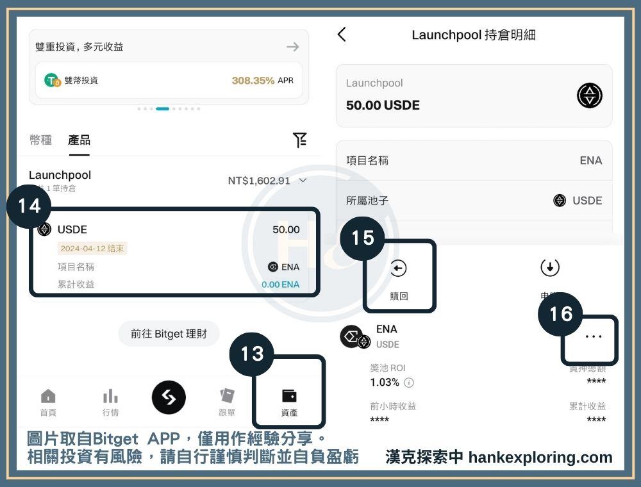Tap hidden 質押總額 value
Screen dimensions: 641x487
[x=596, y=381]
